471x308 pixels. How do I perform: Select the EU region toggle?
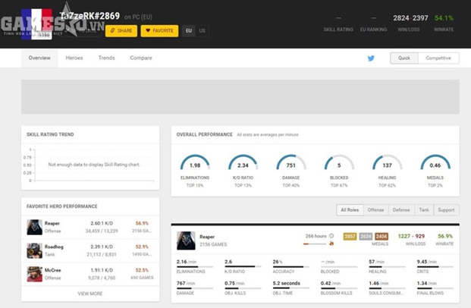pos(188,31)
